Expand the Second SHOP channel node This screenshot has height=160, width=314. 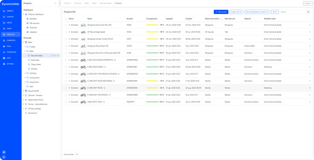pos(23,91)
